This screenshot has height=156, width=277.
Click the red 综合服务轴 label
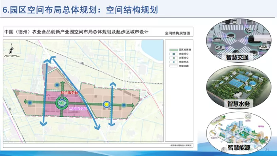[69, 92]
